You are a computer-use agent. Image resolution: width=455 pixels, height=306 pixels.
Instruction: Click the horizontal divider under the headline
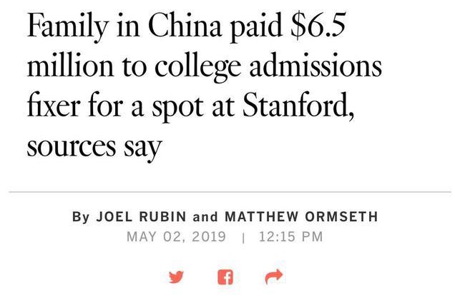coord(230,192)
